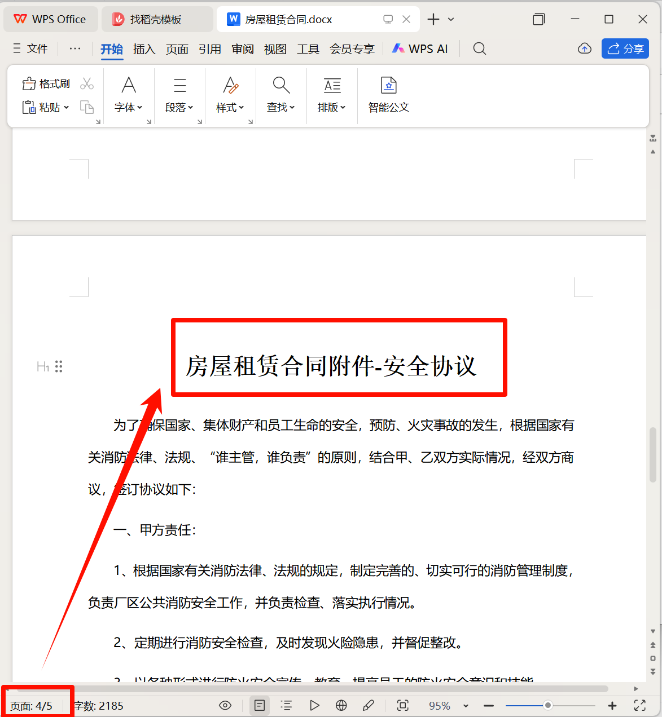Click the 95% zoom percentage

[440, 706]
